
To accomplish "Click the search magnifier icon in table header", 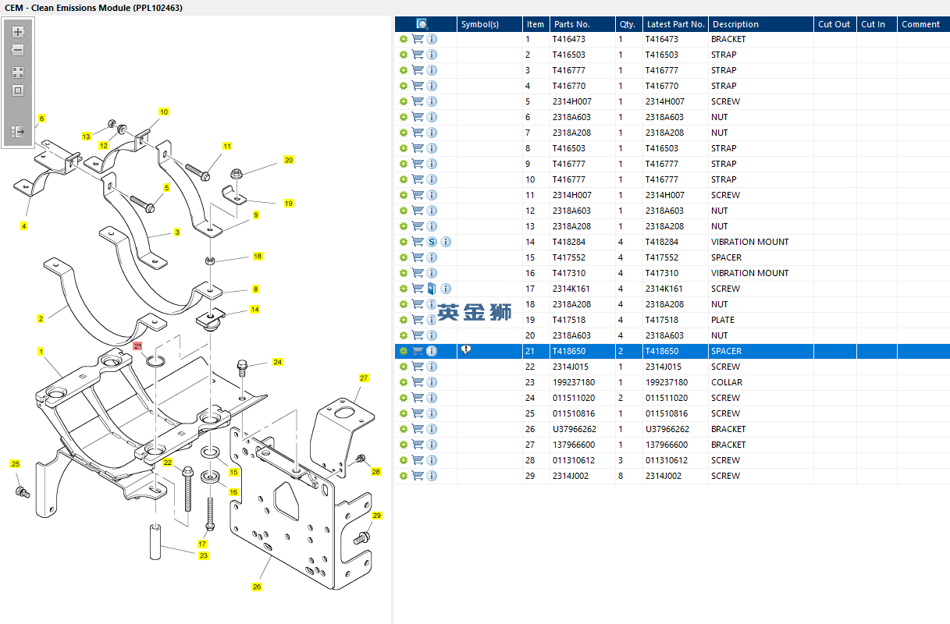I will click(422, 24).
